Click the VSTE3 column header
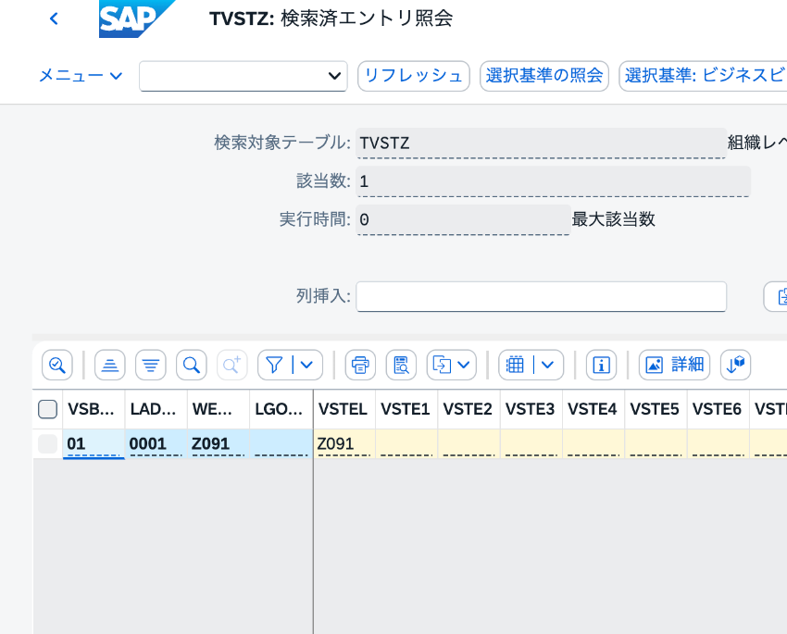The height and width of the screenshot is (634, 787). tap(531, 409)
